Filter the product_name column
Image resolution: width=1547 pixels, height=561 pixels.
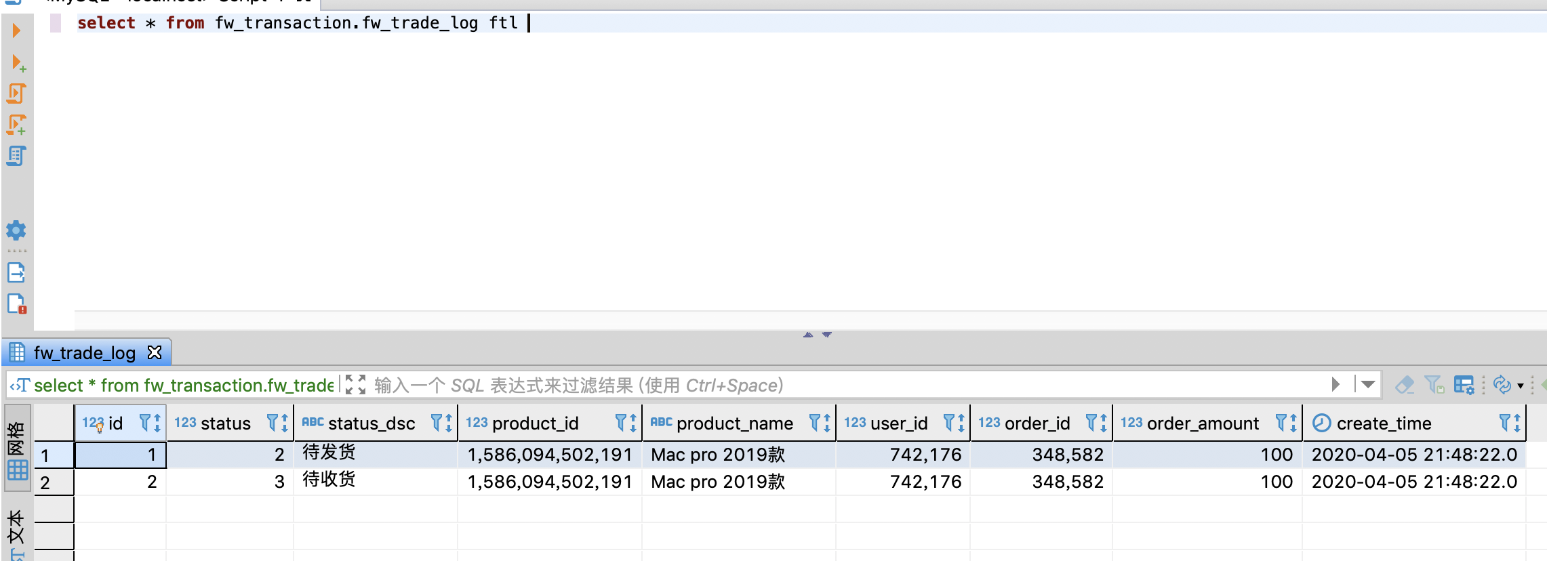(815, 423)
